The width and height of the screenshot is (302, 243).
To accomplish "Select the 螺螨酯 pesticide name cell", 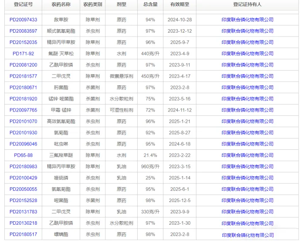I will pos(61,234).
